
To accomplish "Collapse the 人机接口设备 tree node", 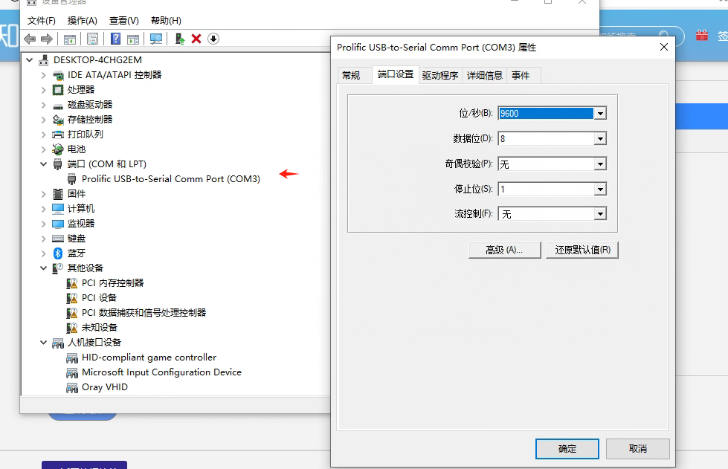I will (44, 343).
